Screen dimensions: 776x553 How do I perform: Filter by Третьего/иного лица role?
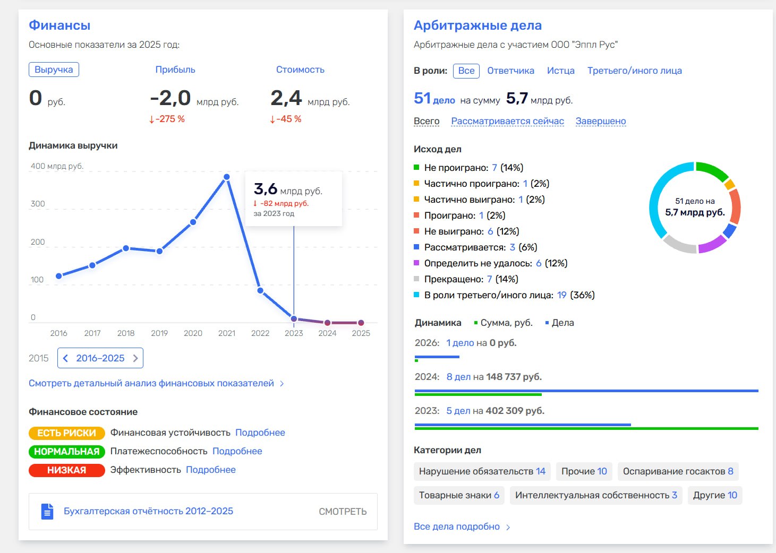(635, 71)
